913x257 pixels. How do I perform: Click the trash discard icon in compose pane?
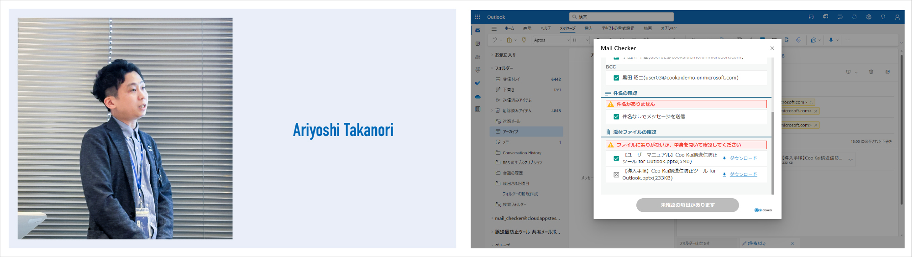tap(871, 72)
